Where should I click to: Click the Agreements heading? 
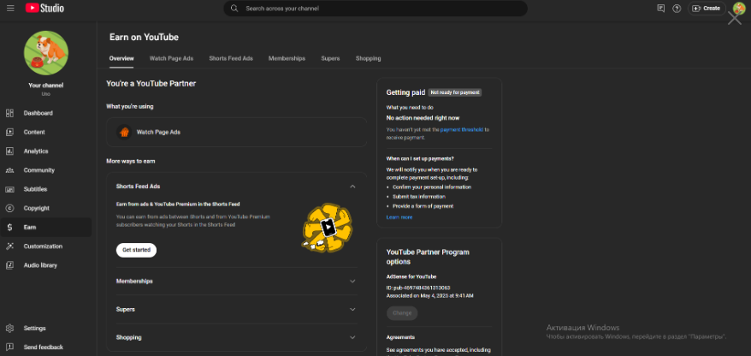400,337
